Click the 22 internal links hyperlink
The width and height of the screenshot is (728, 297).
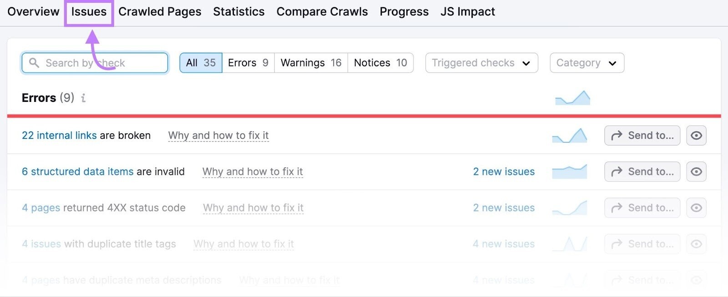(59, 135)
